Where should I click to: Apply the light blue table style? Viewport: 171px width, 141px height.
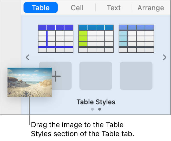[136, 39]
